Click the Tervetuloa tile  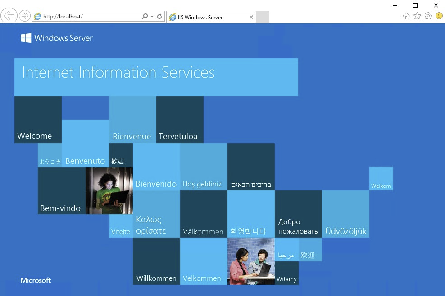(180, 119)
